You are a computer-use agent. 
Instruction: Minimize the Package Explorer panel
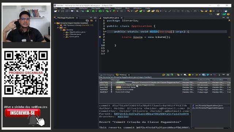(91, 18)
